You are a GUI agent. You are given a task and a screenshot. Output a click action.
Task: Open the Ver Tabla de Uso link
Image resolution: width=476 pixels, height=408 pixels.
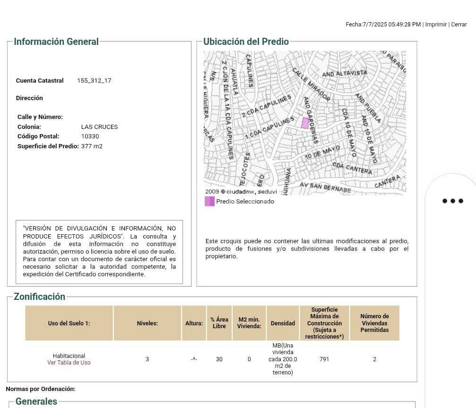coord(69,363)
